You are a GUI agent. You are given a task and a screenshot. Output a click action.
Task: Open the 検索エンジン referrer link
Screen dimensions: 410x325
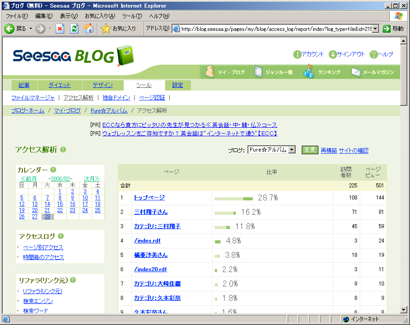coord(38,301)
